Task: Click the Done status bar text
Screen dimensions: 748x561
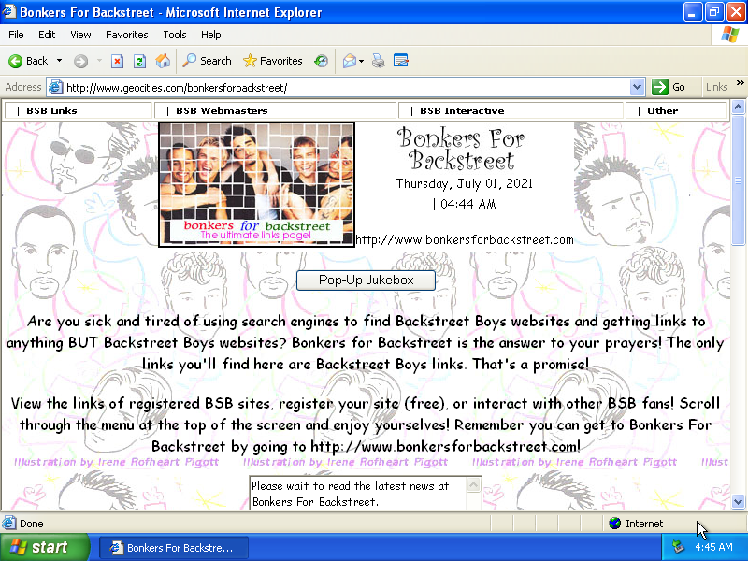Action: click(32, 524)
